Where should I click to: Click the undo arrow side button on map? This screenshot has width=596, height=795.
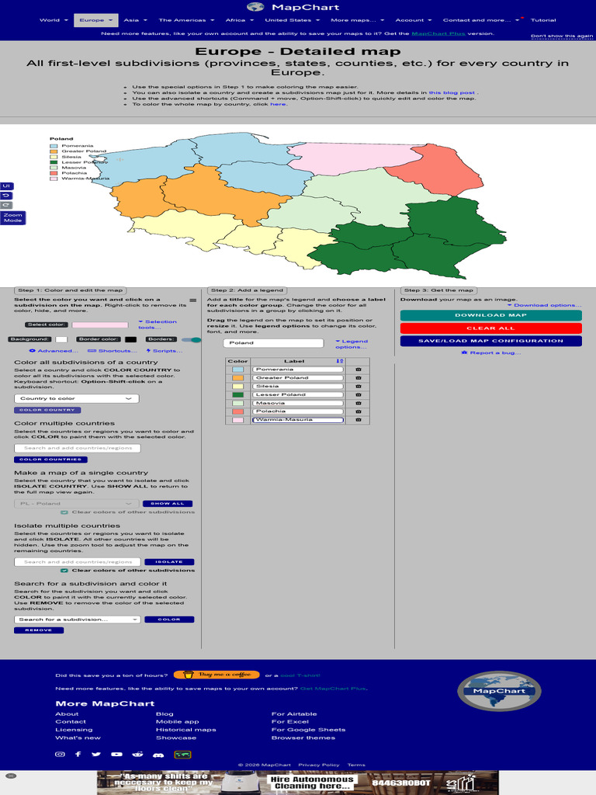6,196
